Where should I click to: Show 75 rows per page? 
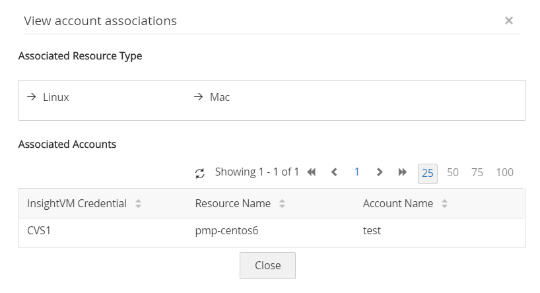coord(477,172)
